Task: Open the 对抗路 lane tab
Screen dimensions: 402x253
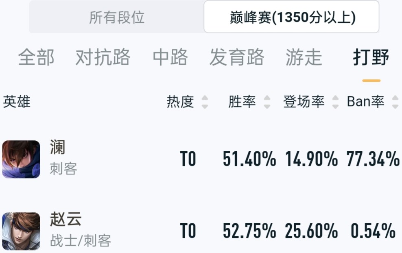Action: (103, 57)
